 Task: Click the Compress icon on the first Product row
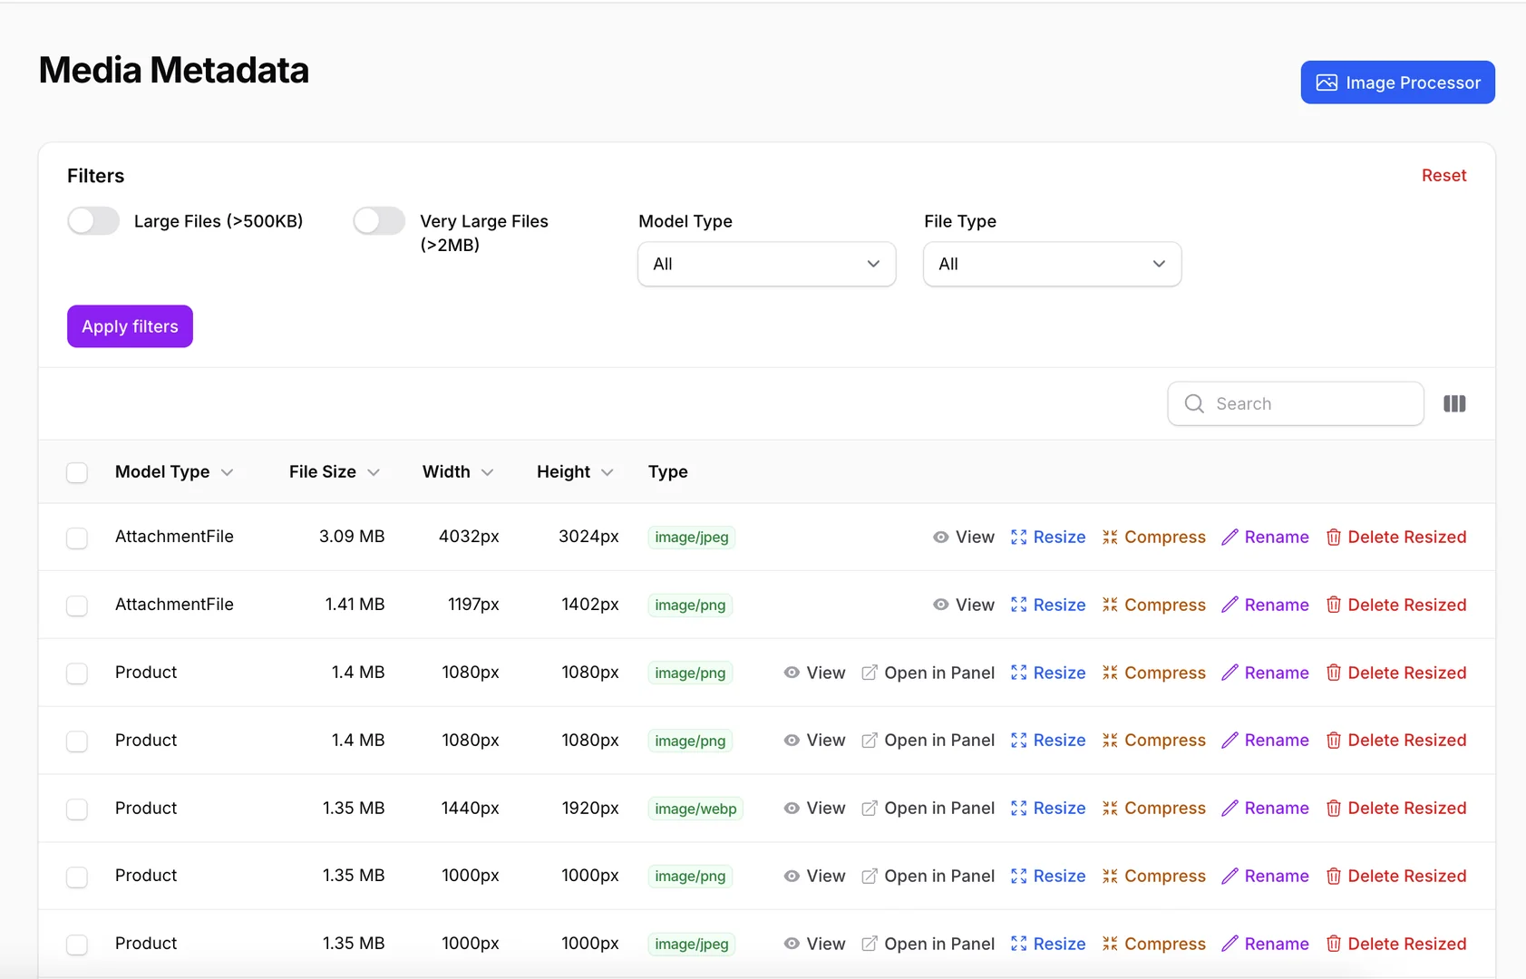point(1111,673)
